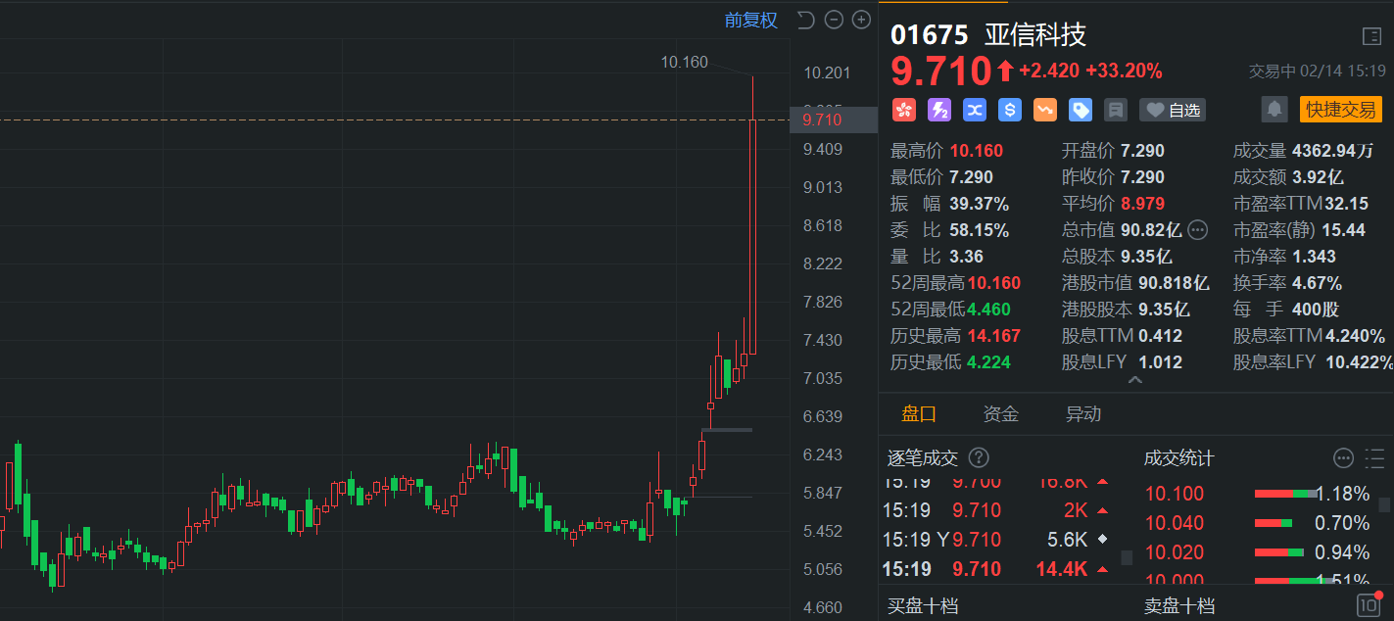This screenshot has height=621, width=1394.
Task: Click the 逐笔成交 section heading
Action: point(923,457)
